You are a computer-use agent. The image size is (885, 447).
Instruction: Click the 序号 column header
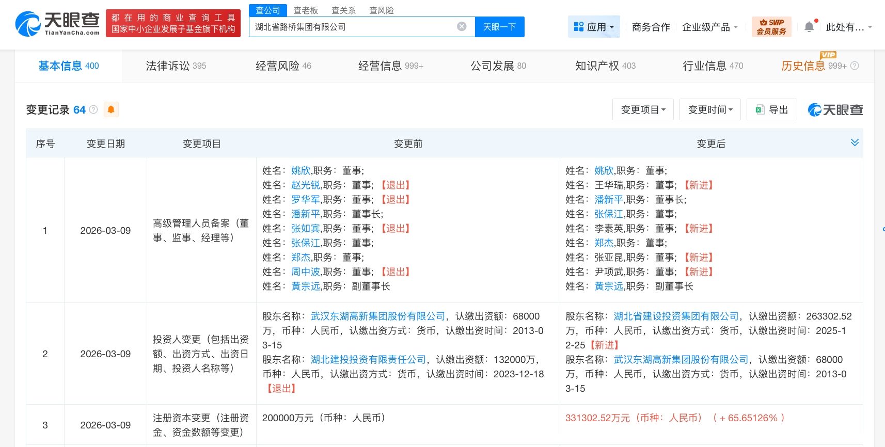pyautogui.click(x=45, y=143)
